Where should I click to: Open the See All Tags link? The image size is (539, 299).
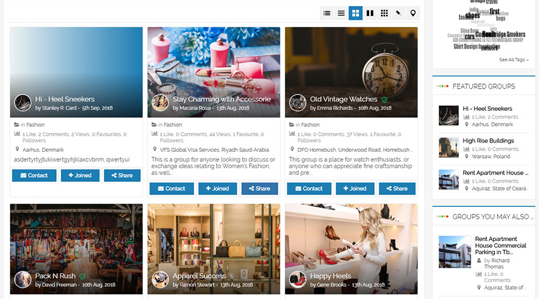[513, 60]
